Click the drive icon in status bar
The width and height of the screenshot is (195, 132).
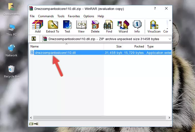pyautogui.click(x=31, y=124)
